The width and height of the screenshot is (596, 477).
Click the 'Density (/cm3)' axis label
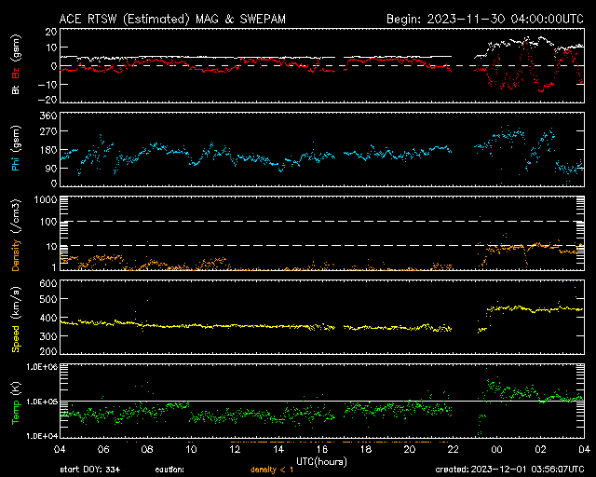[16, 235]
